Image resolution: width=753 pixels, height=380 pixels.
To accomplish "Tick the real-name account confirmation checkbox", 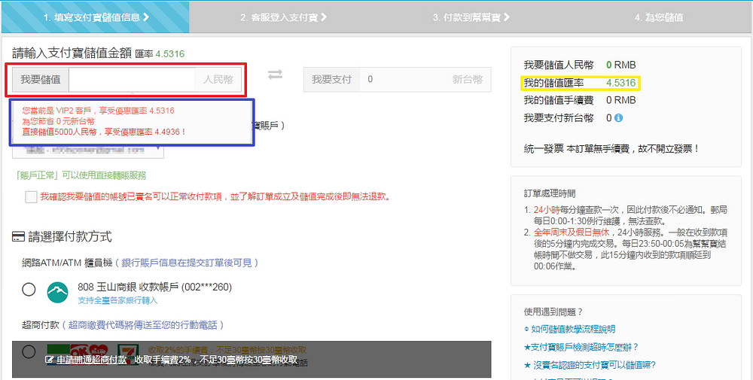I will coord(31,196).
